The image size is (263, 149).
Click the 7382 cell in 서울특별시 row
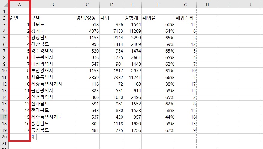click(112, 78)
